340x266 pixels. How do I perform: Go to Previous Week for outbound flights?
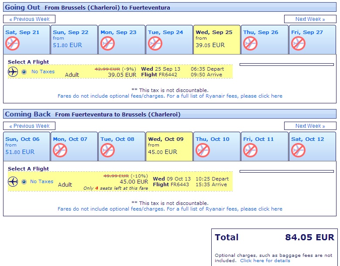29,19
